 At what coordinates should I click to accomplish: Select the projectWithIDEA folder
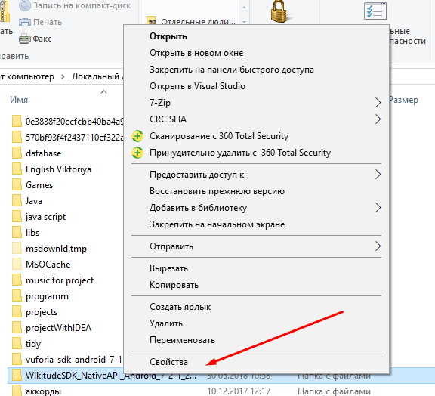tap(58, 328)
